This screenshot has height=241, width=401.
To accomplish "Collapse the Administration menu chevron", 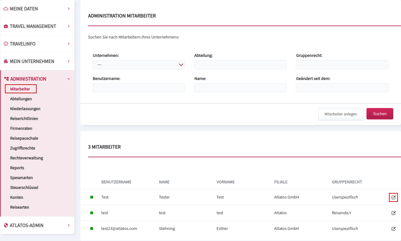I will point(69,79).
